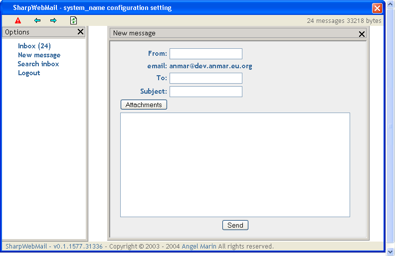395x256 pixels.
Task: Click the scrollbar down arrow
Action: (390, 251)
